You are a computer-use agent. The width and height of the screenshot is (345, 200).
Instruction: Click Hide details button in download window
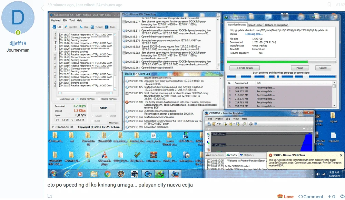coord(245,68)
